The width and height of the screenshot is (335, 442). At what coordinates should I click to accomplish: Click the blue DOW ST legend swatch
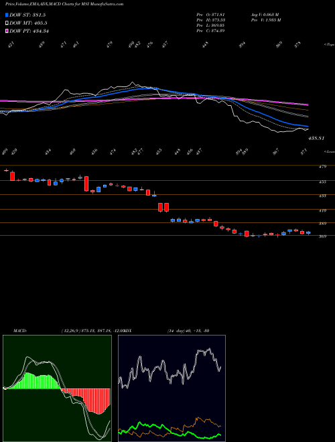(x=7, y=15)
